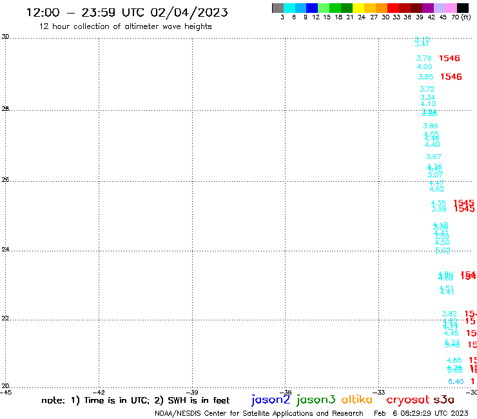Screen dimensions: 477x419
Task: Select the legend label '45' under the color bar
Action: (x=443, y=17)
